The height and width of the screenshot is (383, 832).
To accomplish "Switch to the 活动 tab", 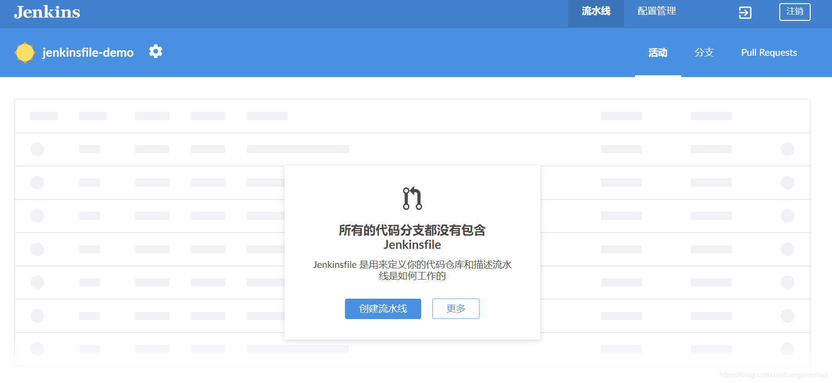I will (658, 53).
